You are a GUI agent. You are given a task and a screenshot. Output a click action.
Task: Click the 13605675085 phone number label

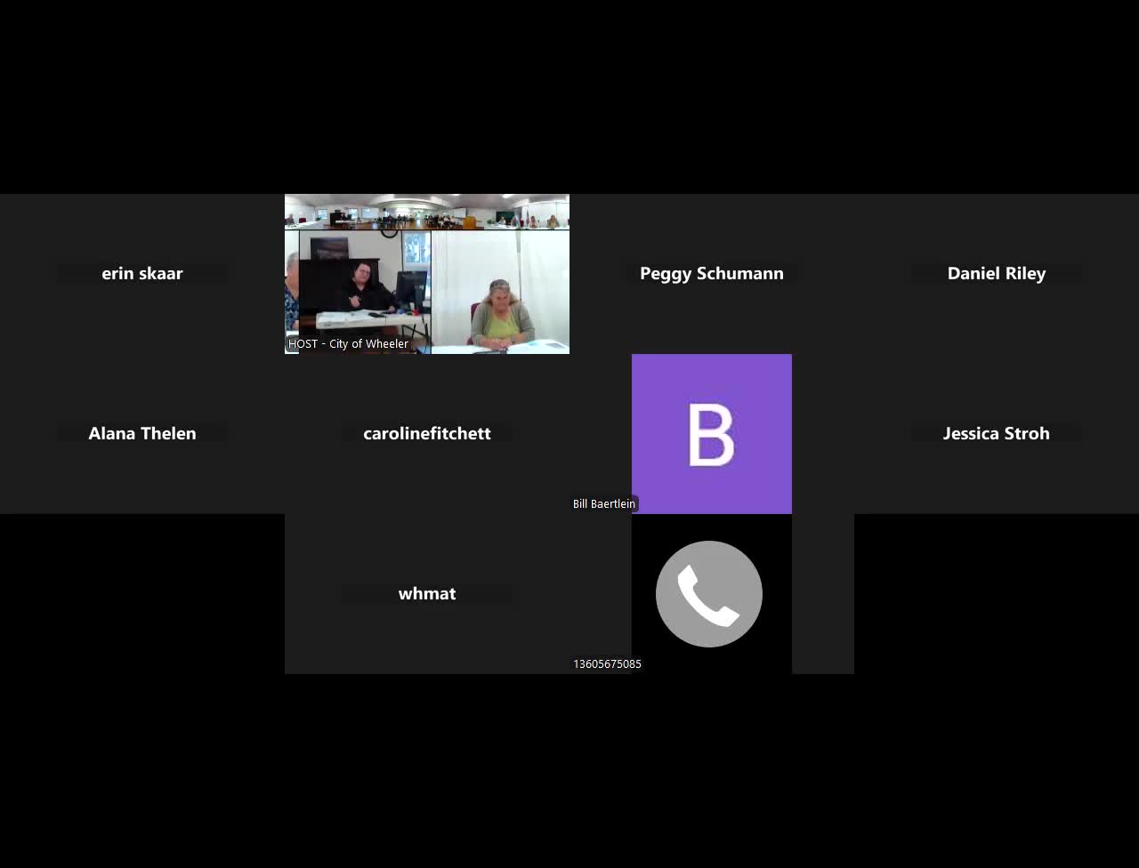coord(607,664)
